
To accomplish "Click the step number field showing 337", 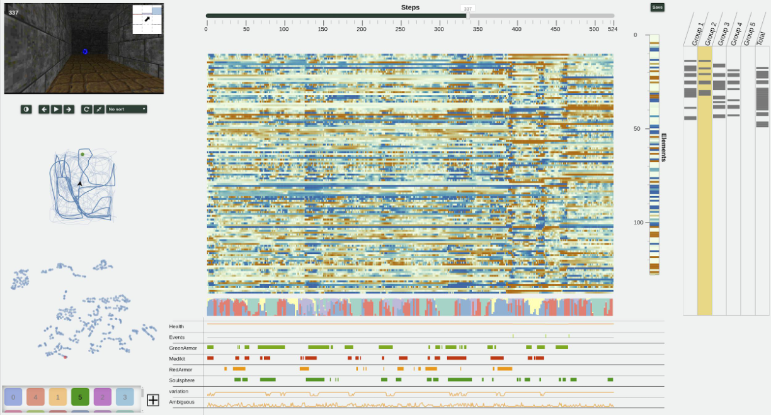I will click(x=467, y=9).
